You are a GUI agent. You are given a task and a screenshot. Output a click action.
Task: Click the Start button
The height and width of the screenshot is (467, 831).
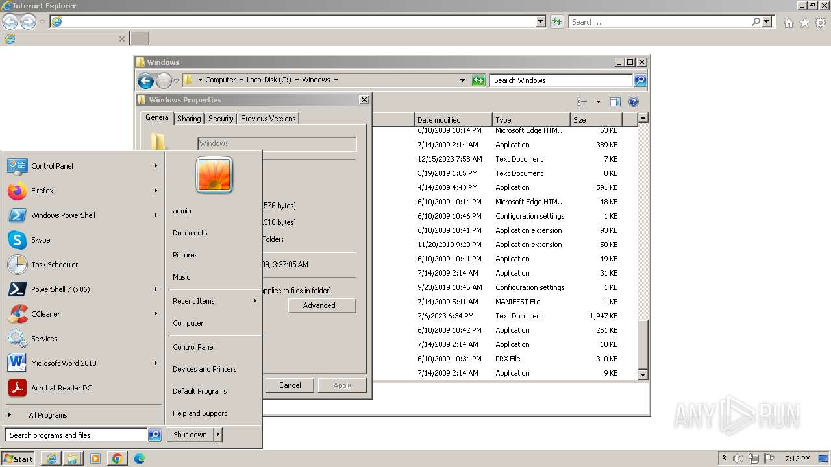[19, 459]
